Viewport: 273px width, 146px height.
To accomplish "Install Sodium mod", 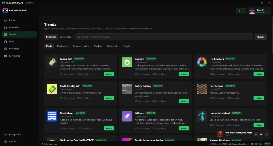I will pos(184,74).
